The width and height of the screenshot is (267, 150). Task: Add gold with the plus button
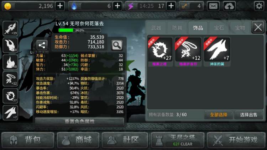(60, 6)
